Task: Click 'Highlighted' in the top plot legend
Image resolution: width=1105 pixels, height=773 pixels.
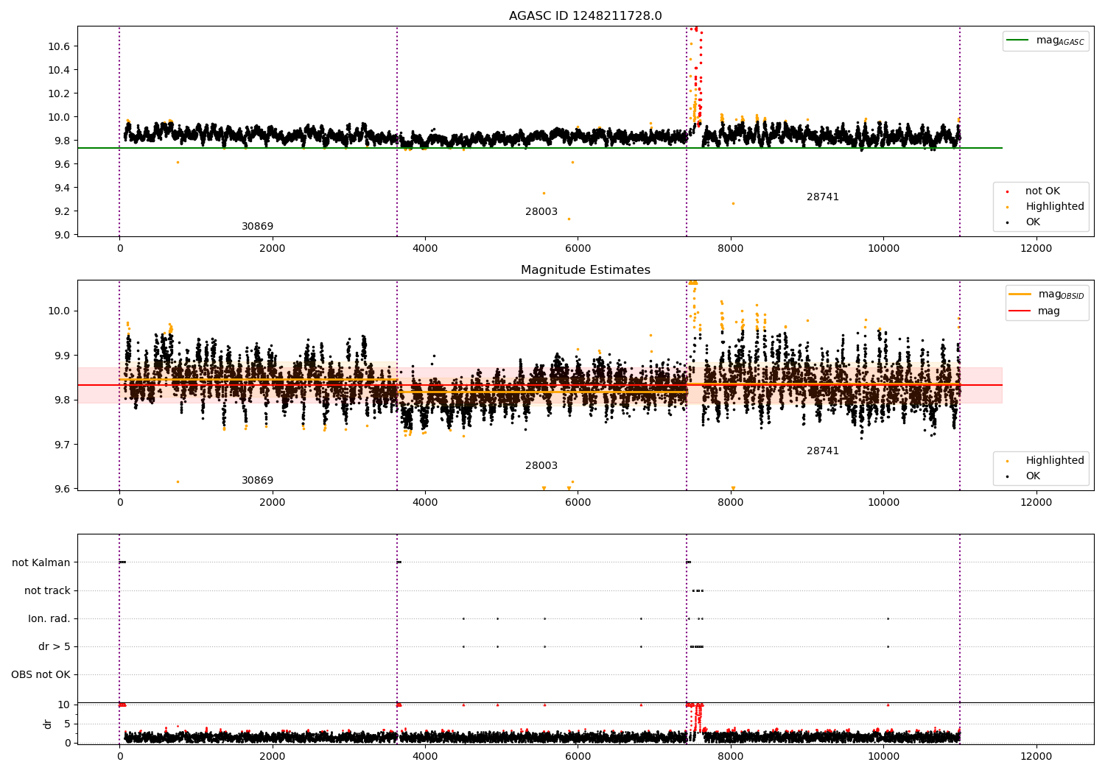Action: (x=1055, y=207)
